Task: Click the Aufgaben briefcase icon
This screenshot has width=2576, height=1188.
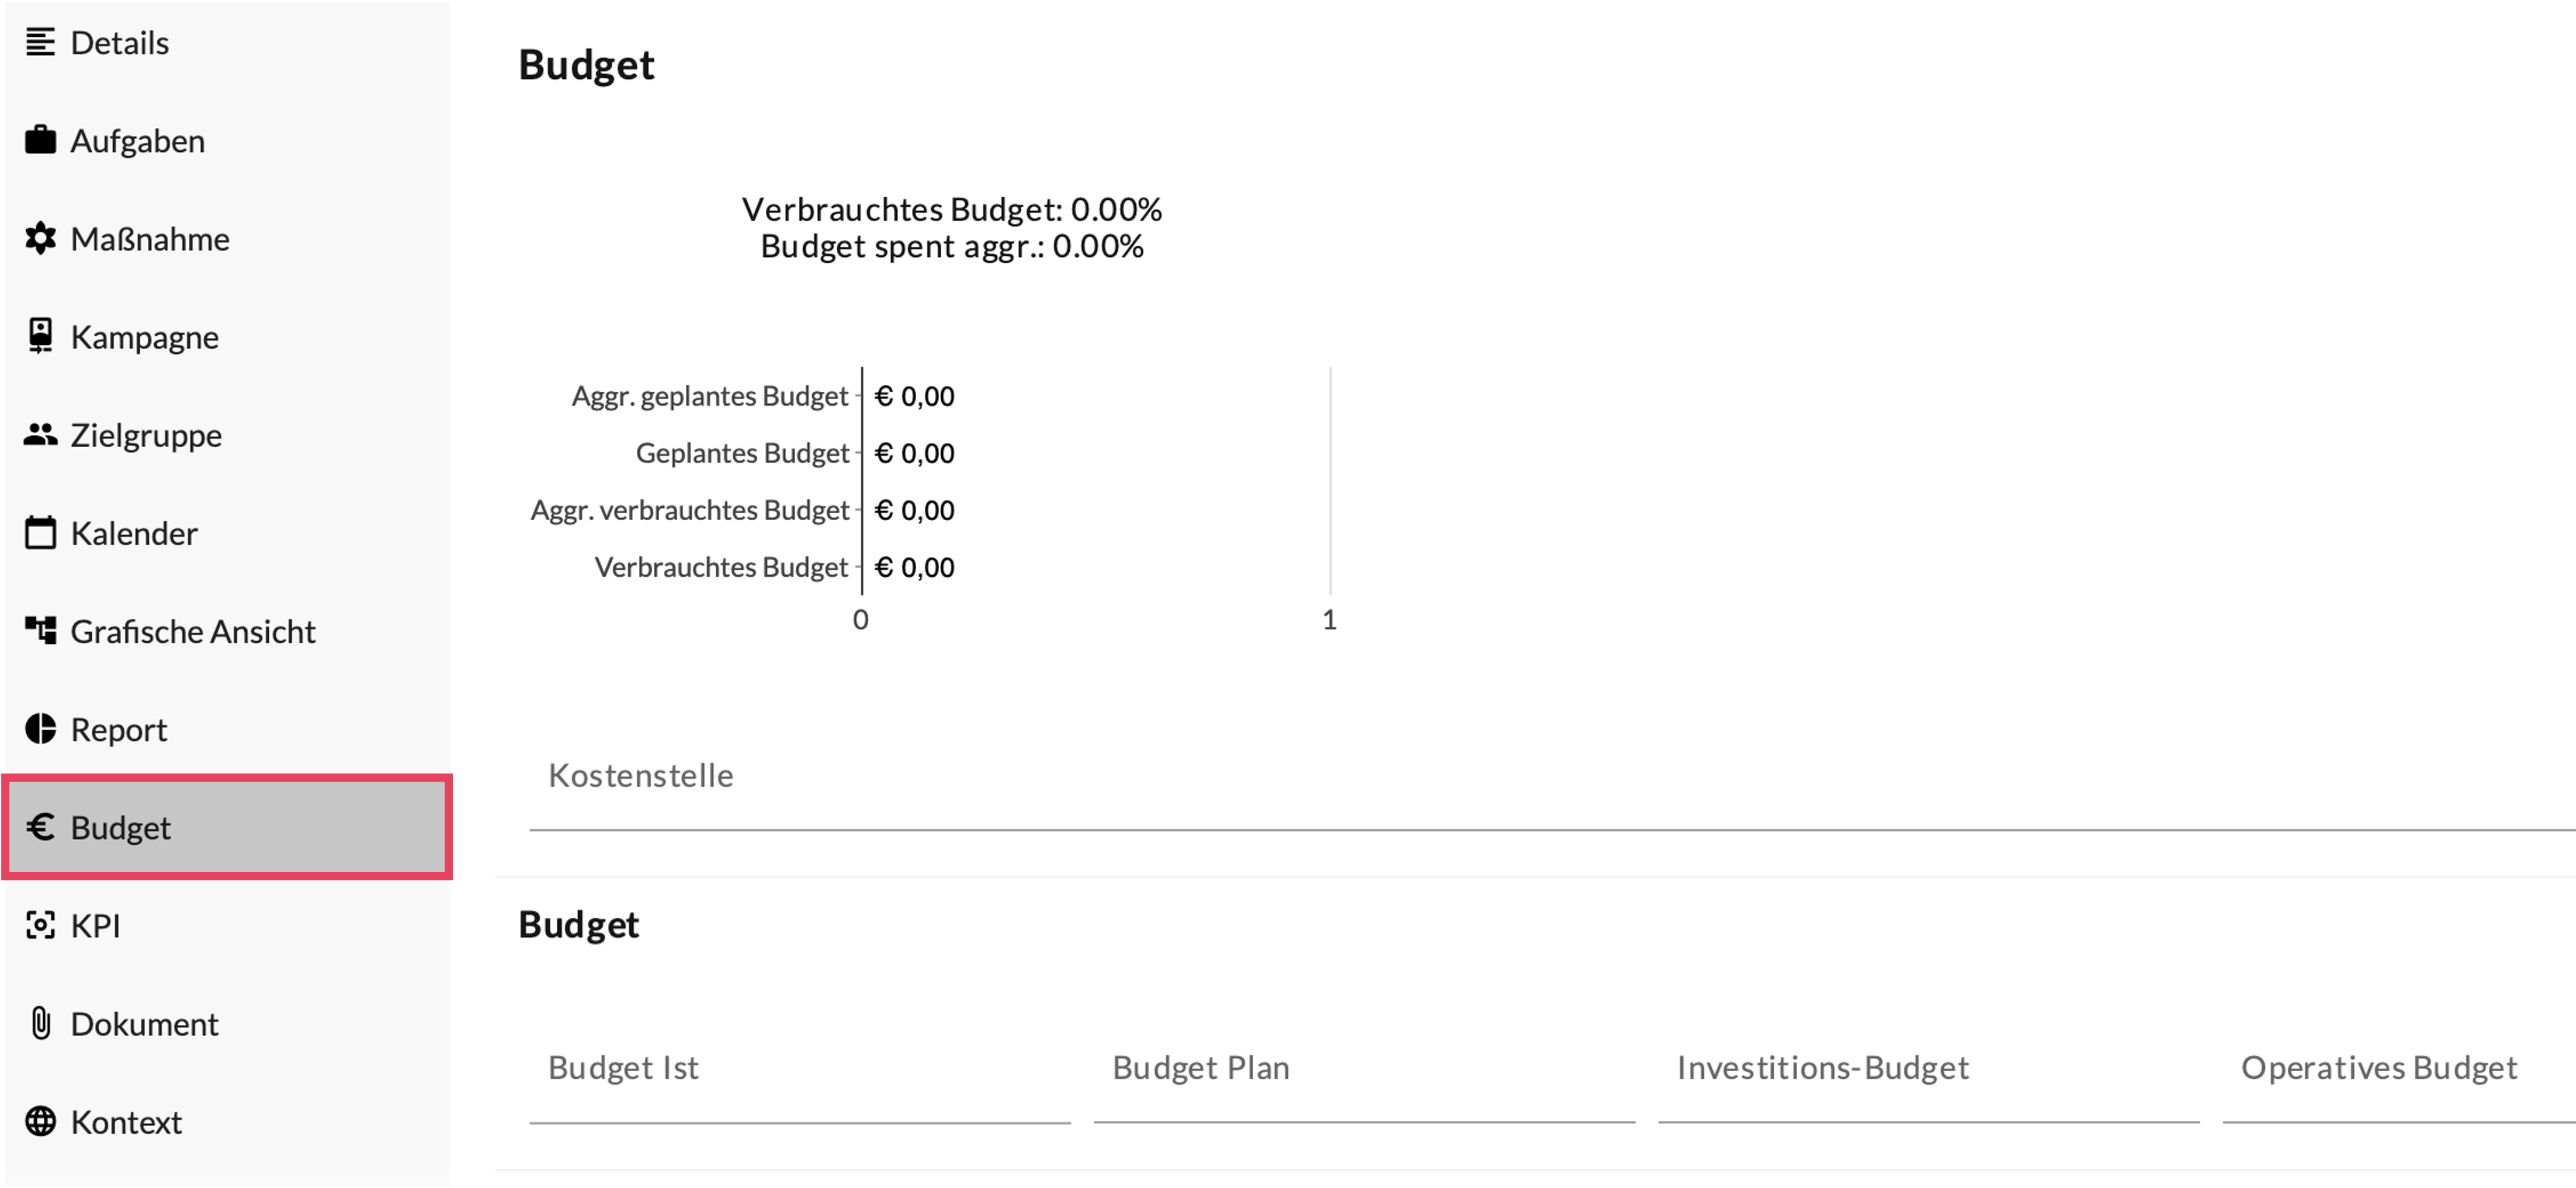Action: (x=40, y=141)
